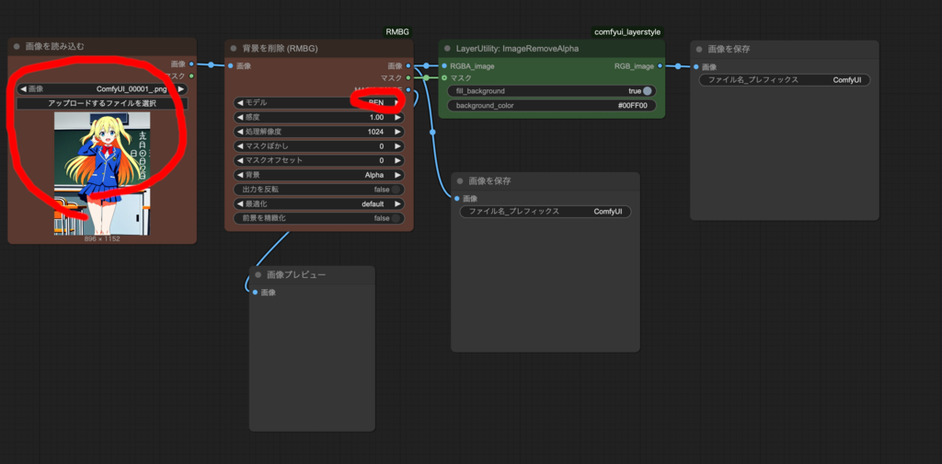Click the RGB_image output port

660,65
